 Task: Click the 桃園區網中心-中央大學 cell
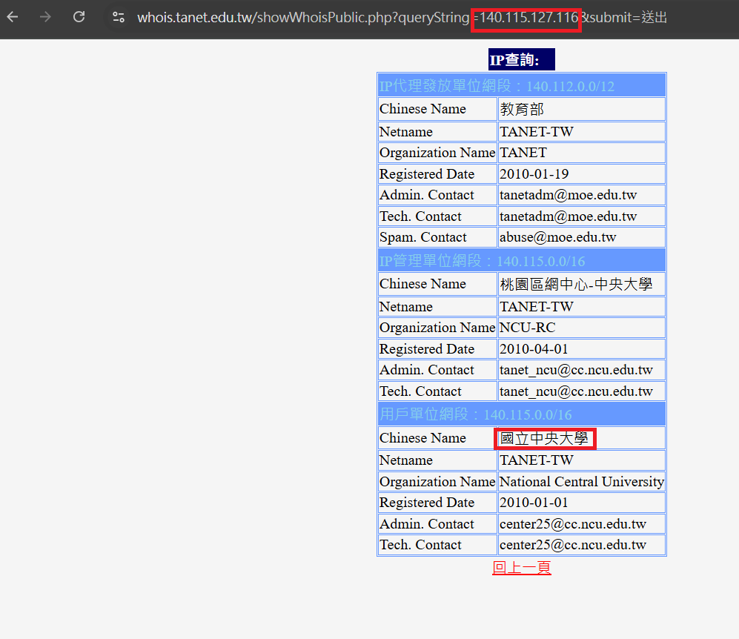(x=582, y=284)
